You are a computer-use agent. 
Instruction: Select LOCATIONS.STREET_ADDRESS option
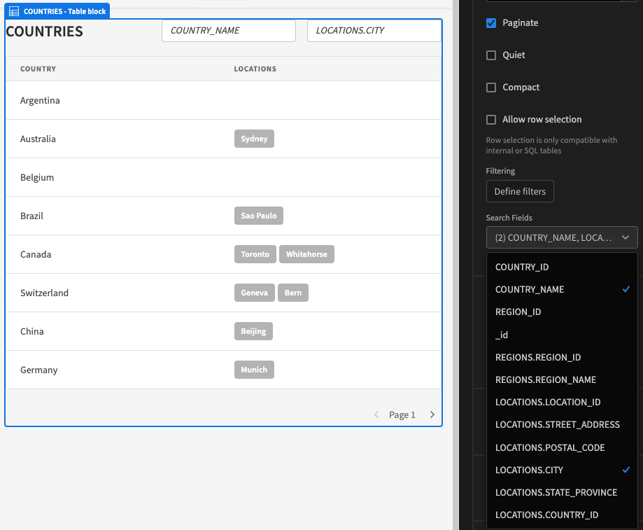point(562,424)
